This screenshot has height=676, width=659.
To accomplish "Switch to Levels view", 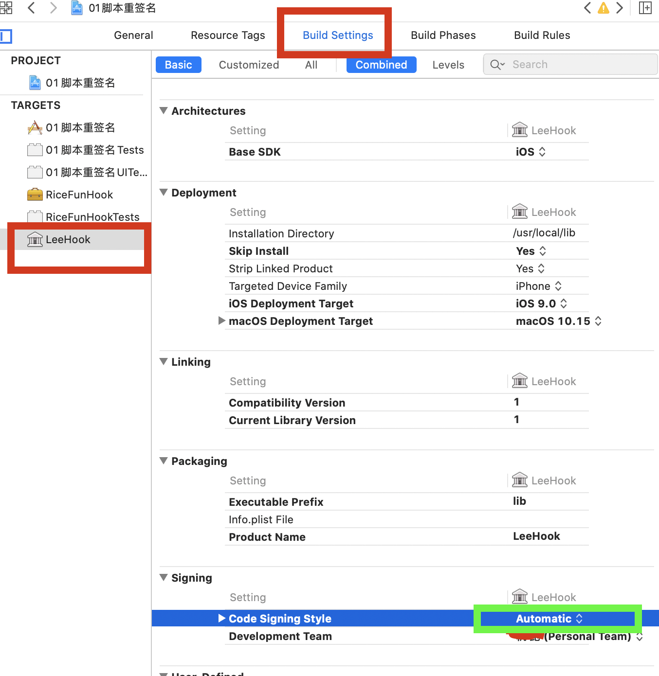I will pos(448,65).
